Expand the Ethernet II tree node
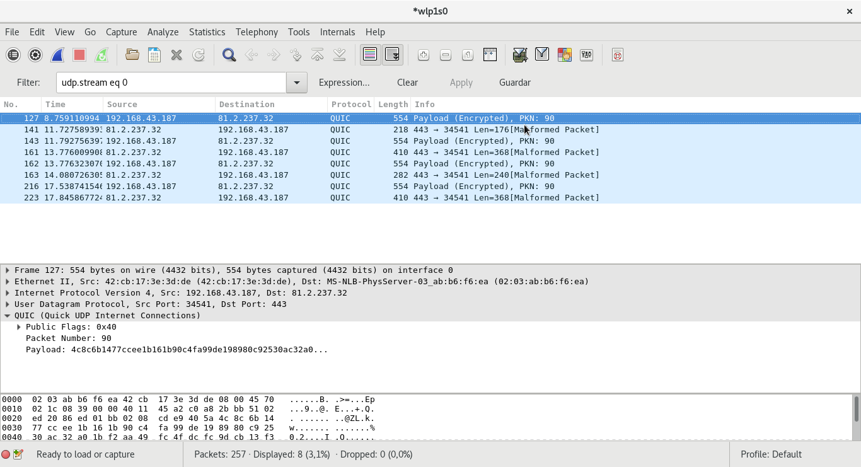 8,282
